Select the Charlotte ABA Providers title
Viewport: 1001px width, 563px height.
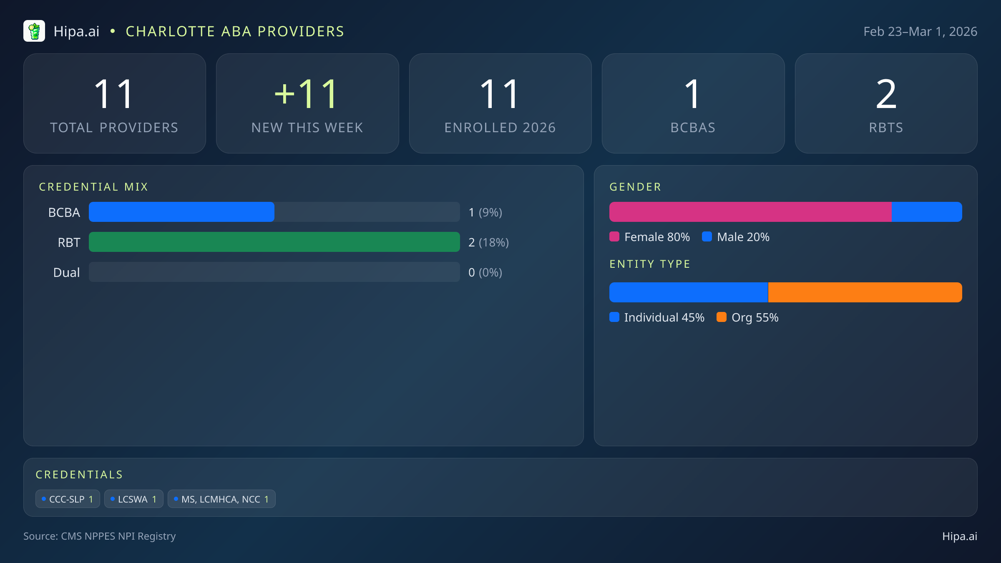[x=235, y=31]
